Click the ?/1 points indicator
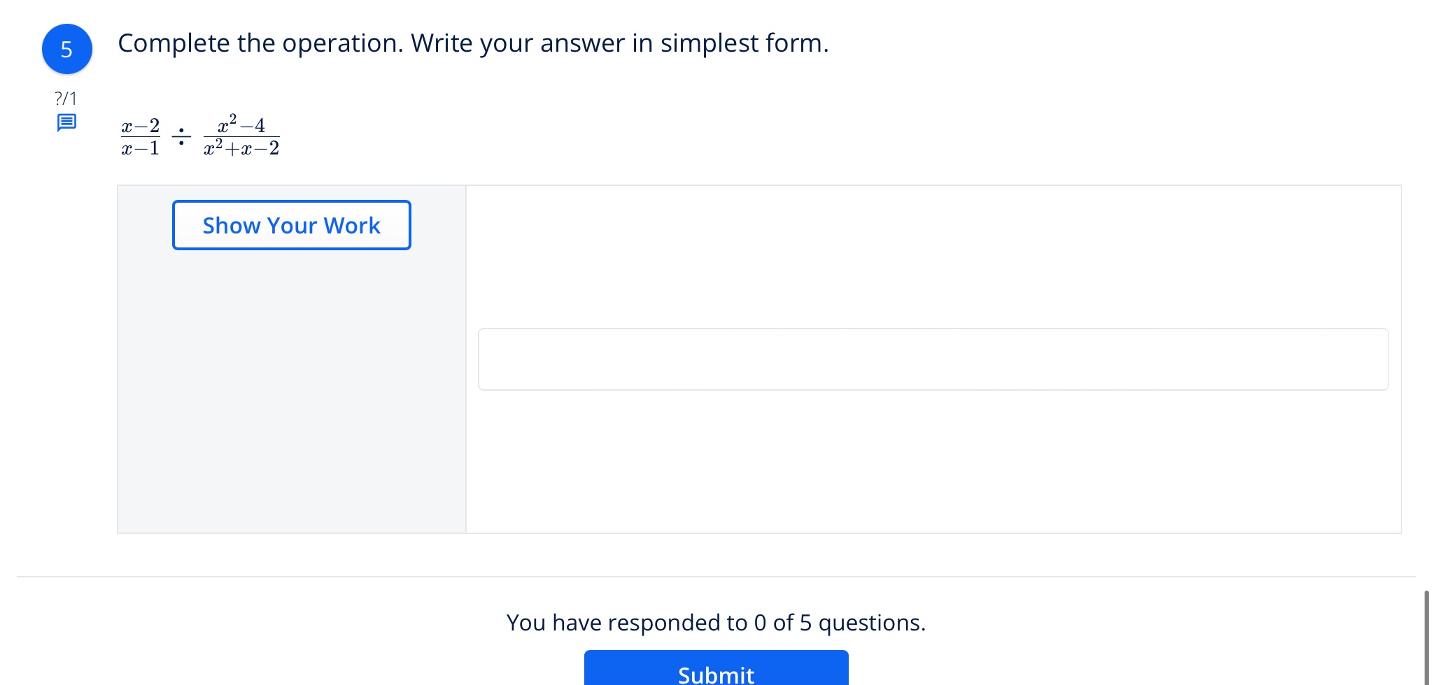This screenshot has height=685, width=1433. coord(66,99)
